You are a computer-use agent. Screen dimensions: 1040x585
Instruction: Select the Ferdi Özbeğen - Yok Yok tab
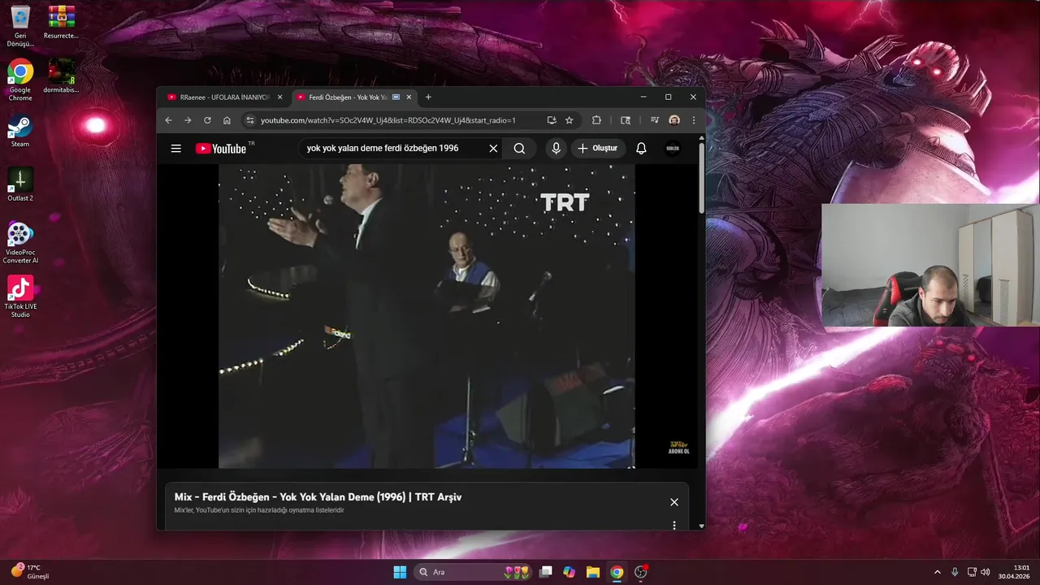click(349, 97)
